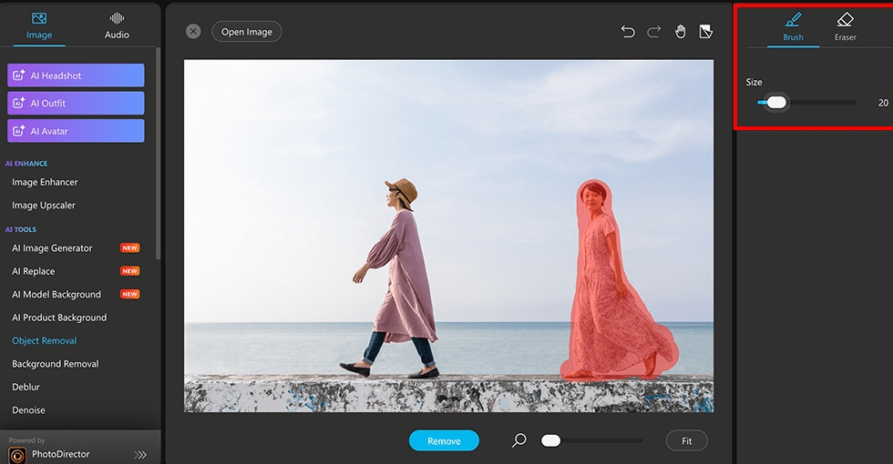Screen dimensions: 893x464
Task: Select the Brush tool
Action: [793, 25]
